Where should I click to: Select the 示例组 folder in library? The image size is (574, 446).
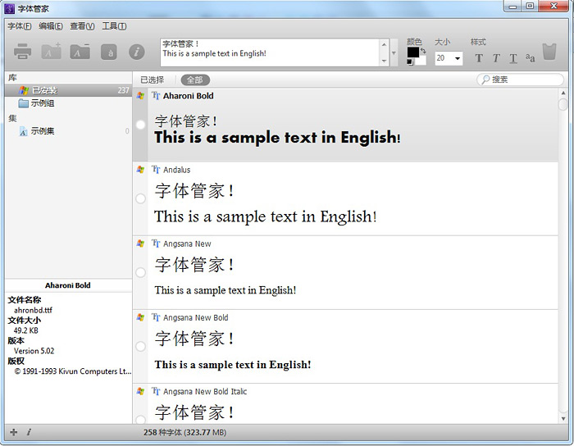pyautogui.click(x=43, y=103)
